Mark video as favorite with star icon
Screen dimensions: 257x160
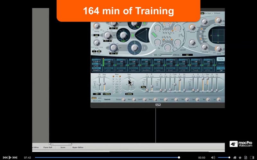click(x=240, y=157)
